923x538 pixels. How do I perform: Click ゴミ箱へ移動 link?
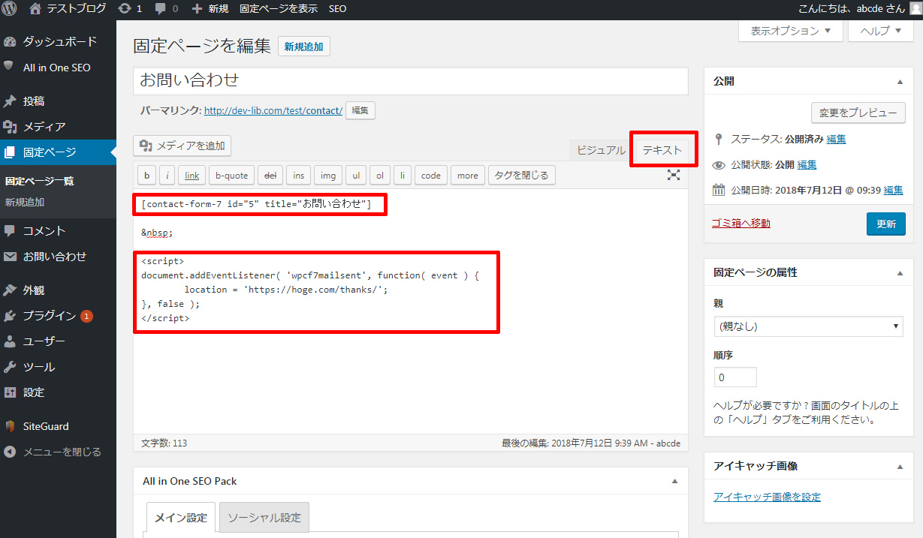pos(741,223)
